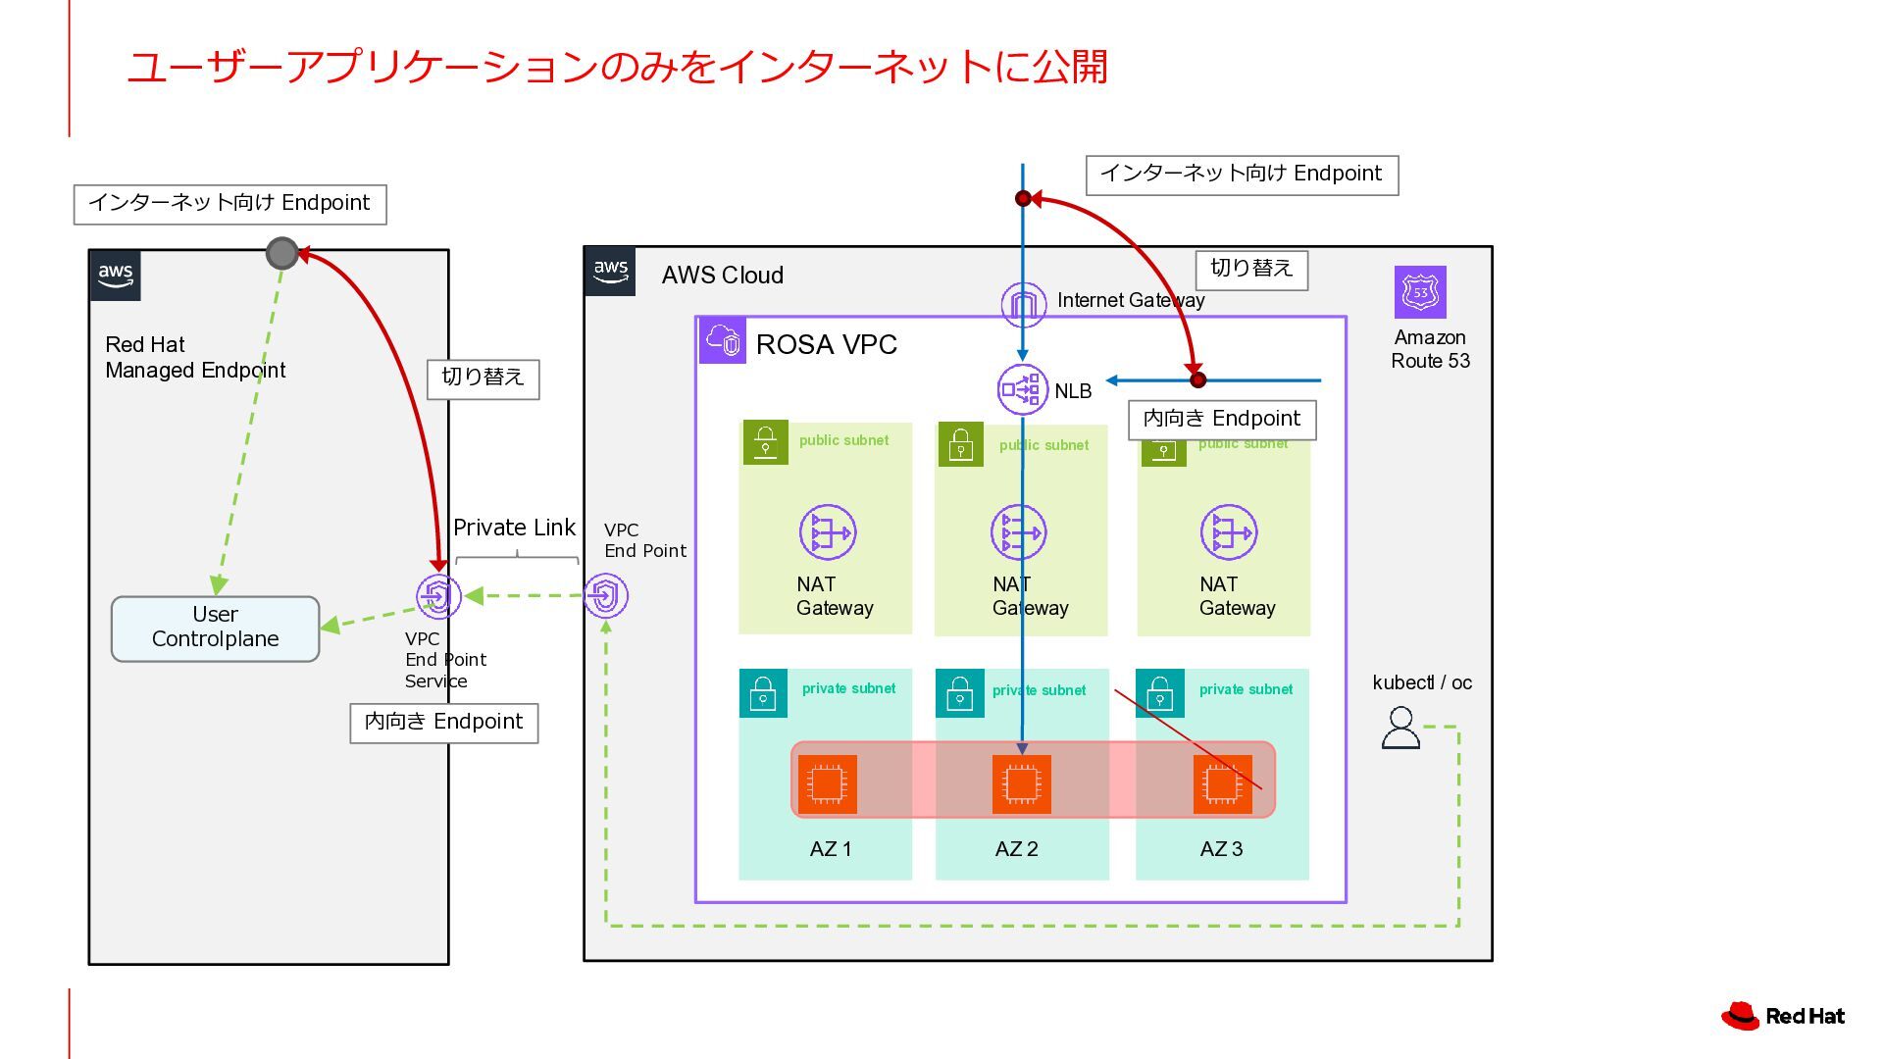The height and width of the screenshot is (1059, 1883).
Task: Click the NLB load balancer icon
Action: pos(1021,389)
